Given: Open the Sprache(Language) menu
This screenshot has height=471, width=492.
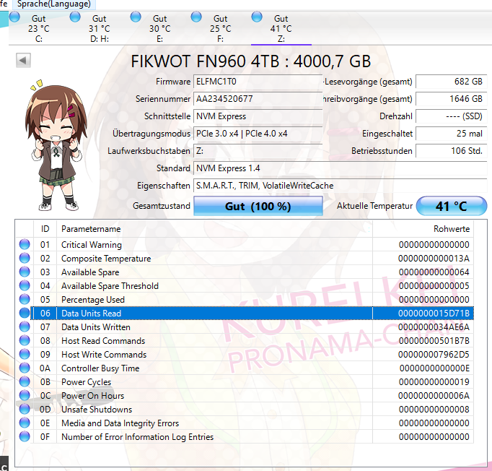Looking at the screenshot, I should tap(53, 4).
